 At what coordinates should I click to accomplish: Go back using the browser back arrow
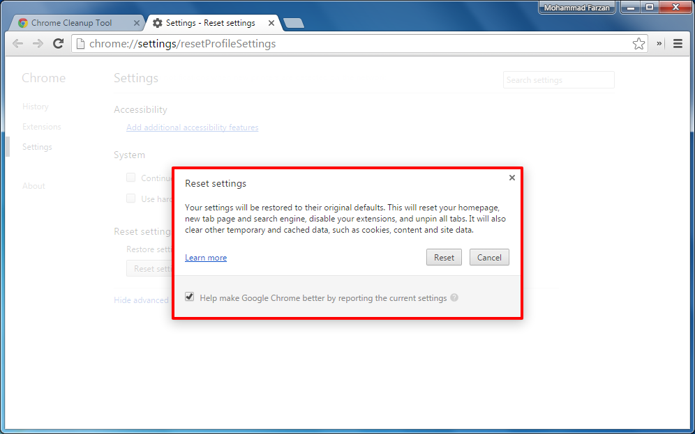17,43
